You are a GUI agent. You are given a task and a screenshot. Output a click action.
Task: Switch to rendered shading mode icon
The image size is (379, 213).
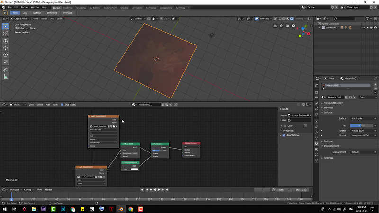coord(292,18)
